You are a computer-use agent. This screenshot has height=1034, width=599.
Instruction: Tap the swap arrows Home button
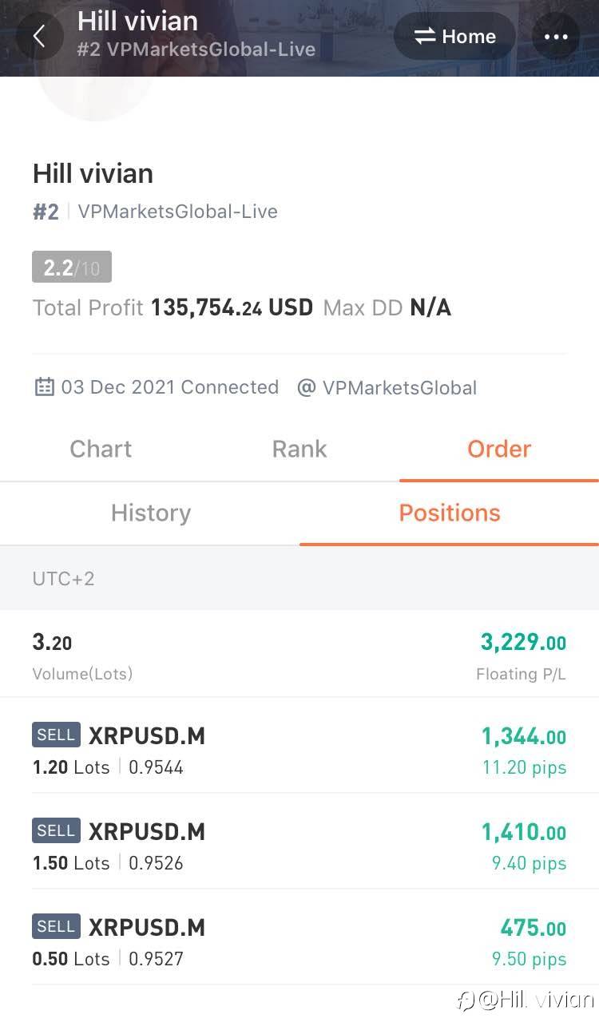pos(455,37)
